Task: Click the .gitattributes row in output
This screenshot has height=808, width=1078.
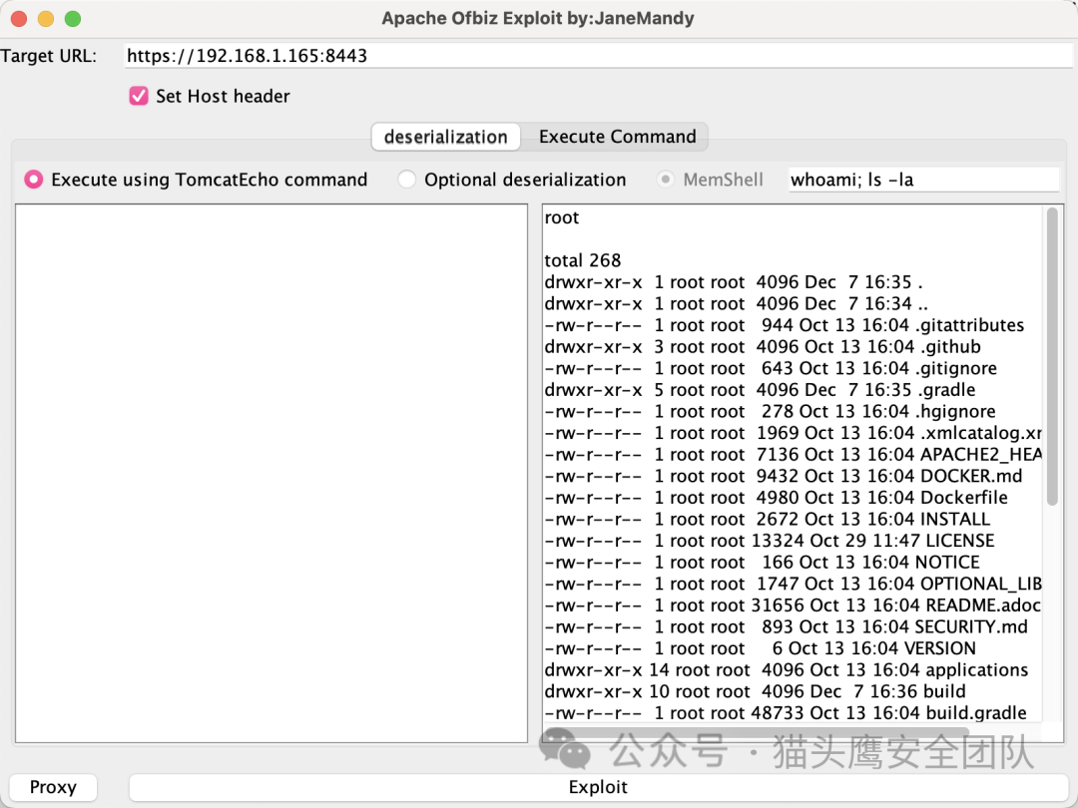Action: 785,325
